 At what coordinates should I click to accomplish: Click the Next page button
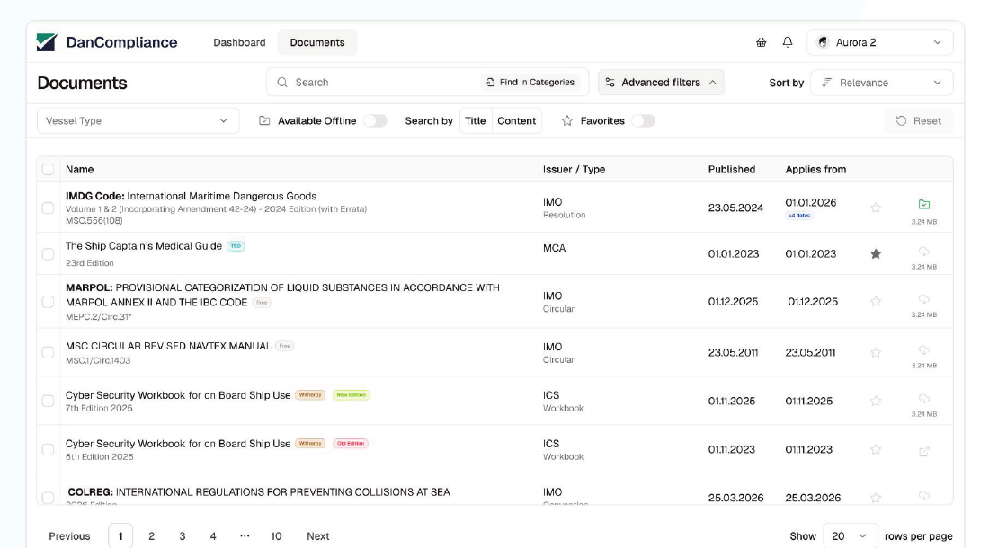click(318, 536)
